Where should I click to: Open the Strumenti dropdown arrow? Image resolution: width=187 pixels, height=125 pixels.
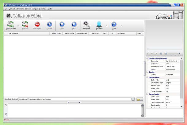[106, 26]
